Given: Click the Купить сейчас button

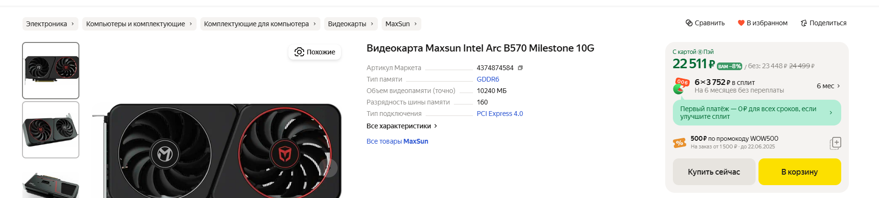Looking at the screenshot, I should pyautogui.click(x=714, y=172).
